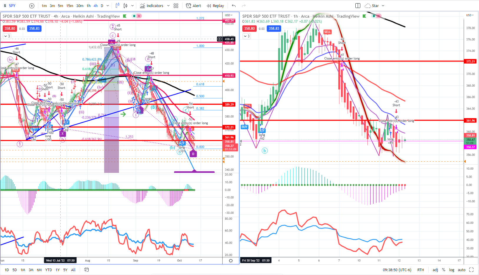479x275 pixels.
Task: Set range to All
Action: (73, 270)
